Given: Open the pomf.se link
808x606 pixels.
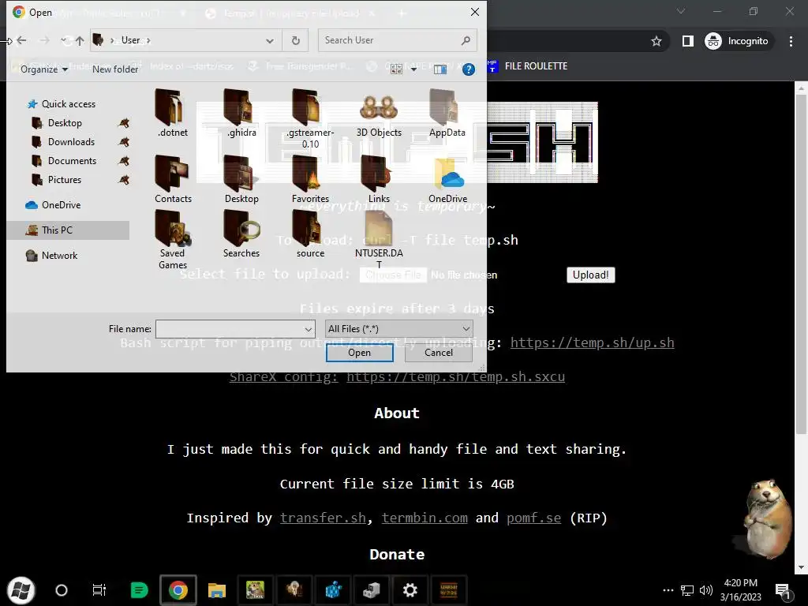Looking at the screenshot, I should (533, 518).
